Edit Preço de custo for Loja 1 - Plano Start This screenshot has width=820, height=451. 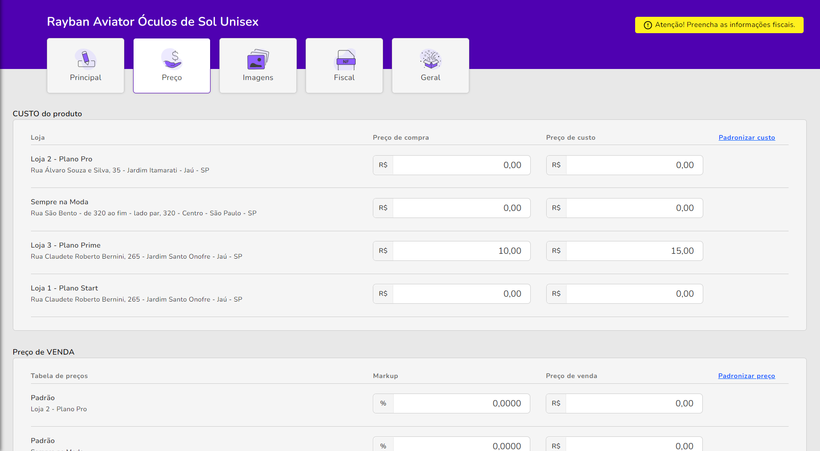point(625,294)
